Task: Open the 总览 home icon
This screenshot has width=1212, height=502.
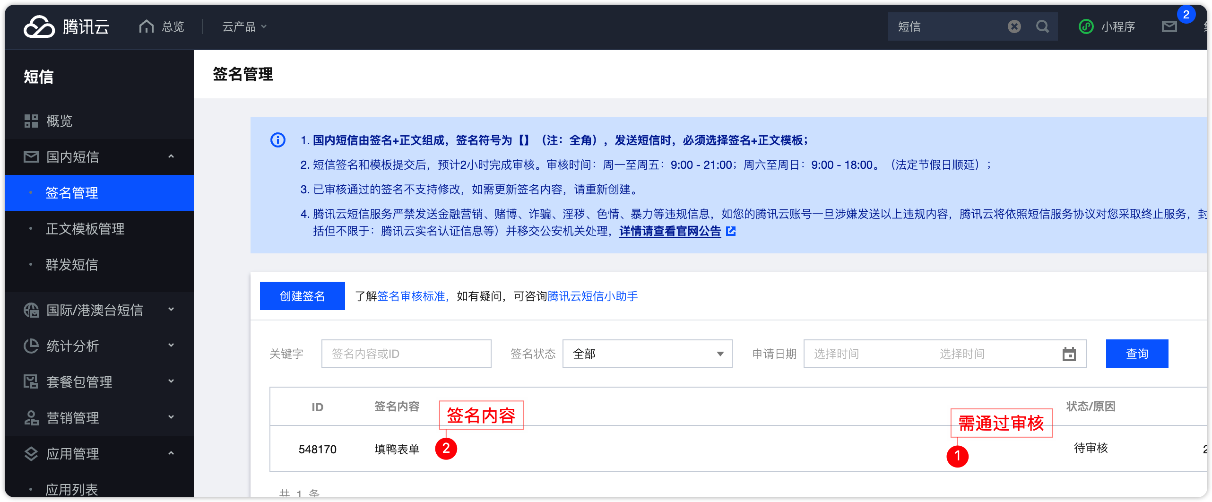Action: [x=147, y=26]
